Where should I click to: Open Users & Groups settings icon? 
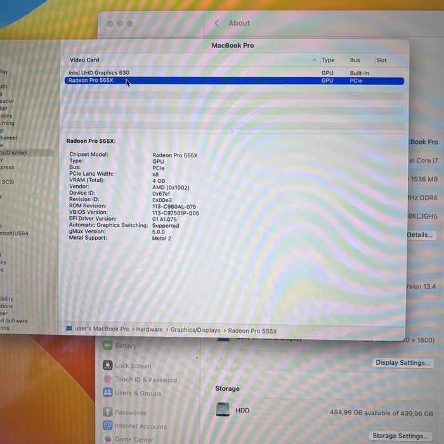tap(108, 393)
